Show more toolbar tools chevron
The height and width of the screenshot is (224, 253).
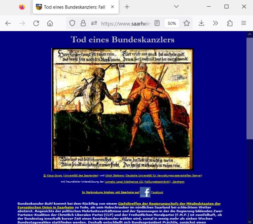click(216, 23)
